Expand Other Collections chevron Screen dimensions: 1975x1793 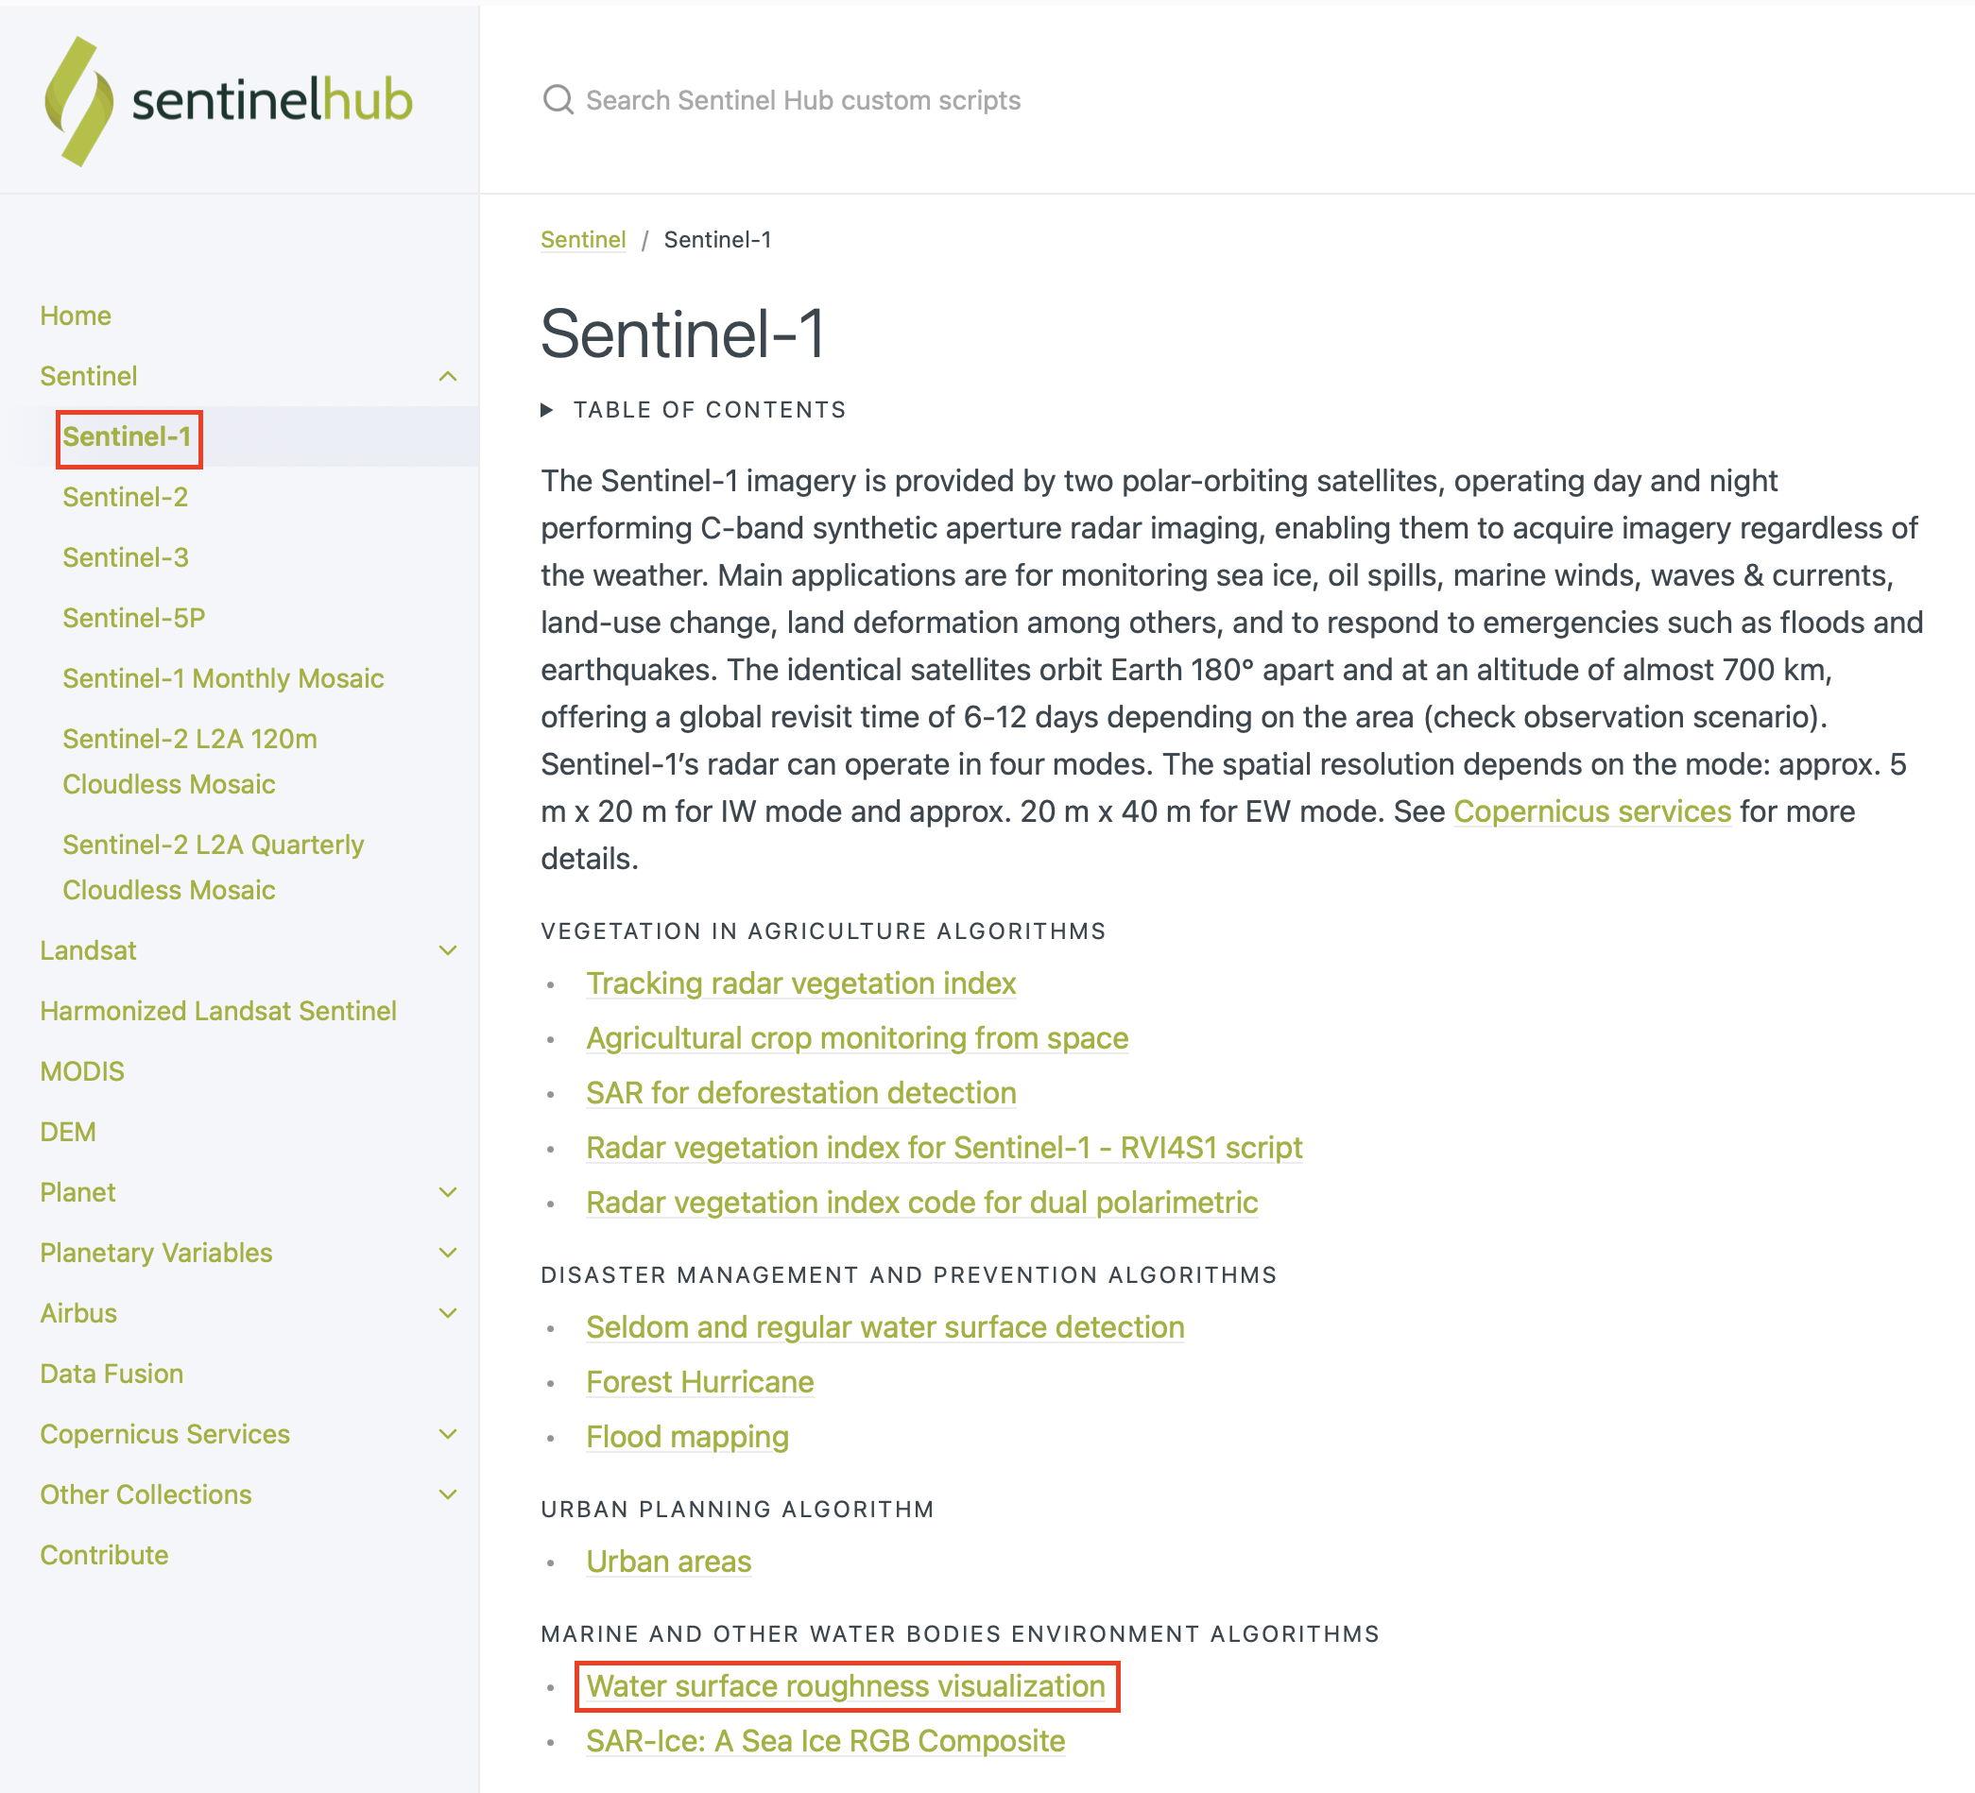[x=448, y=1494]
